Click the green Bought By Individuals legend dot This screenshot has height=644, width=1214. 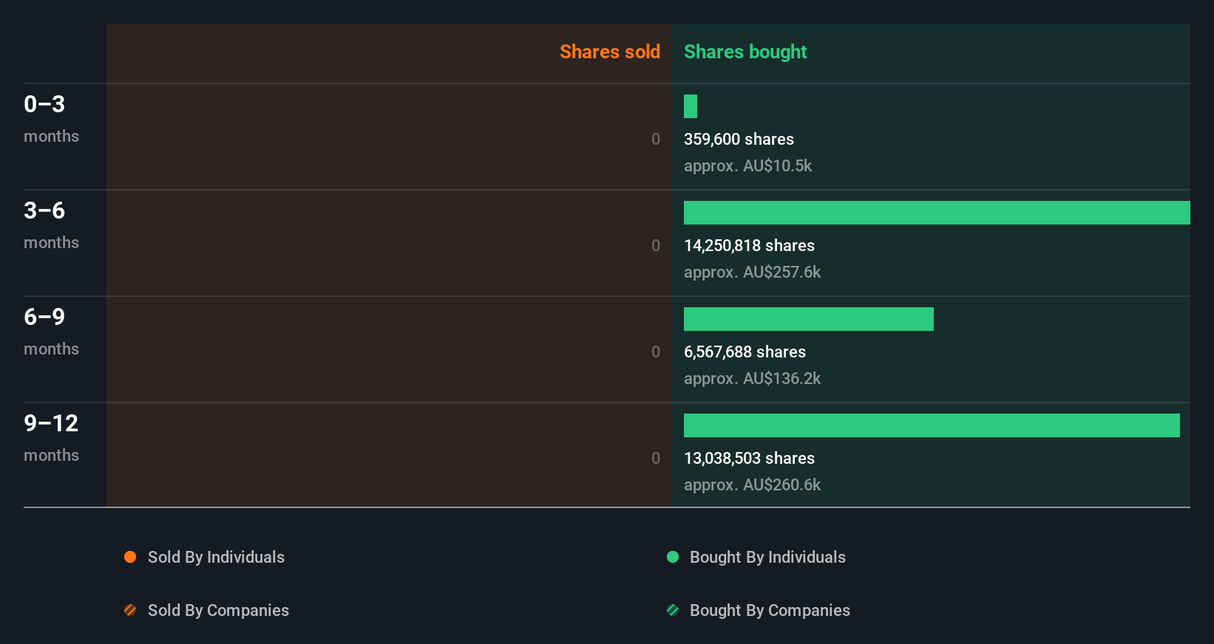673,557
